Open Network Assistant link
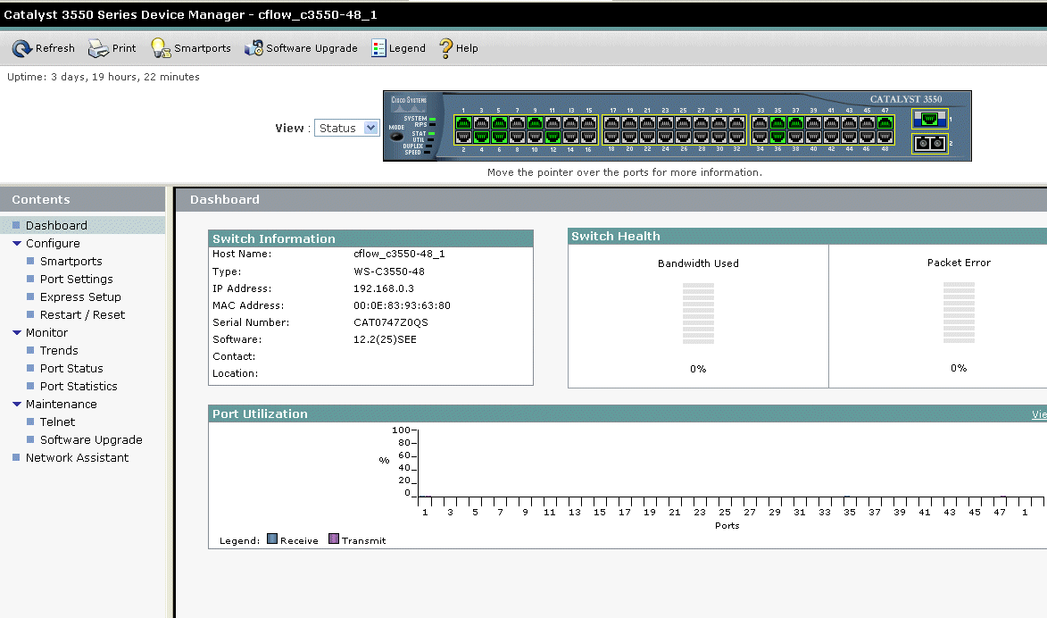The width and height of the screenshot is (1047, 618). point(77,457)
